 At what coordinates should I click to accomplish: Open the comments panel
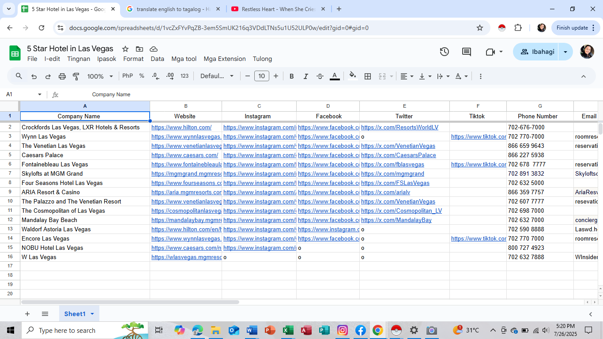tap(467, 52)
